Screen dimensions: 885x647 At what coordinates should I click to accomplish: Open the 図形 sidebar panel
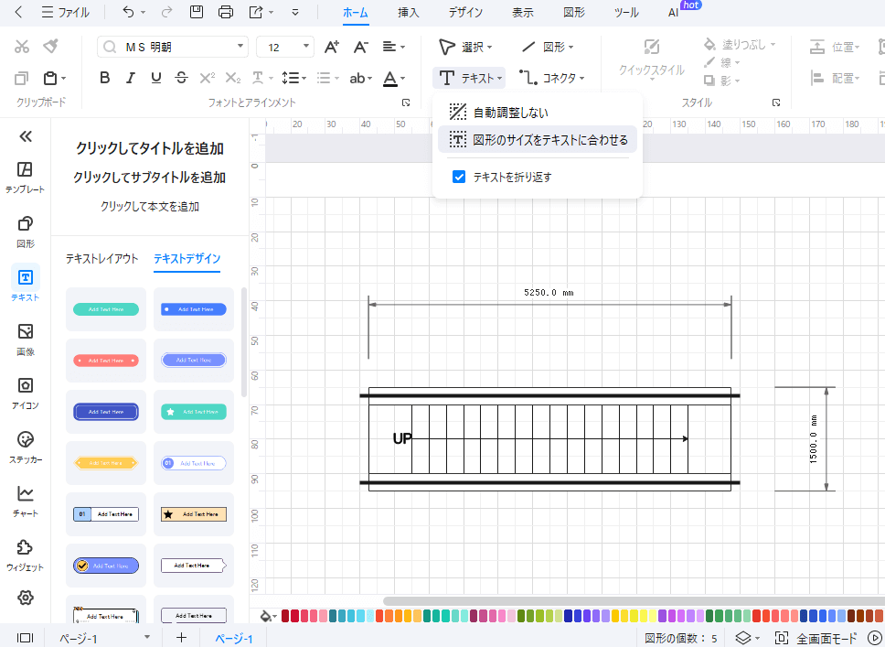pyautogui.click(x=25, y=232)
